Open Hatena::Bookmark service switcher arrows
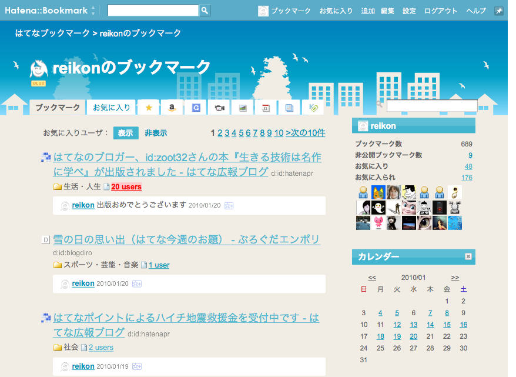Screen dimensions: 516x377 tap(93, 10)
